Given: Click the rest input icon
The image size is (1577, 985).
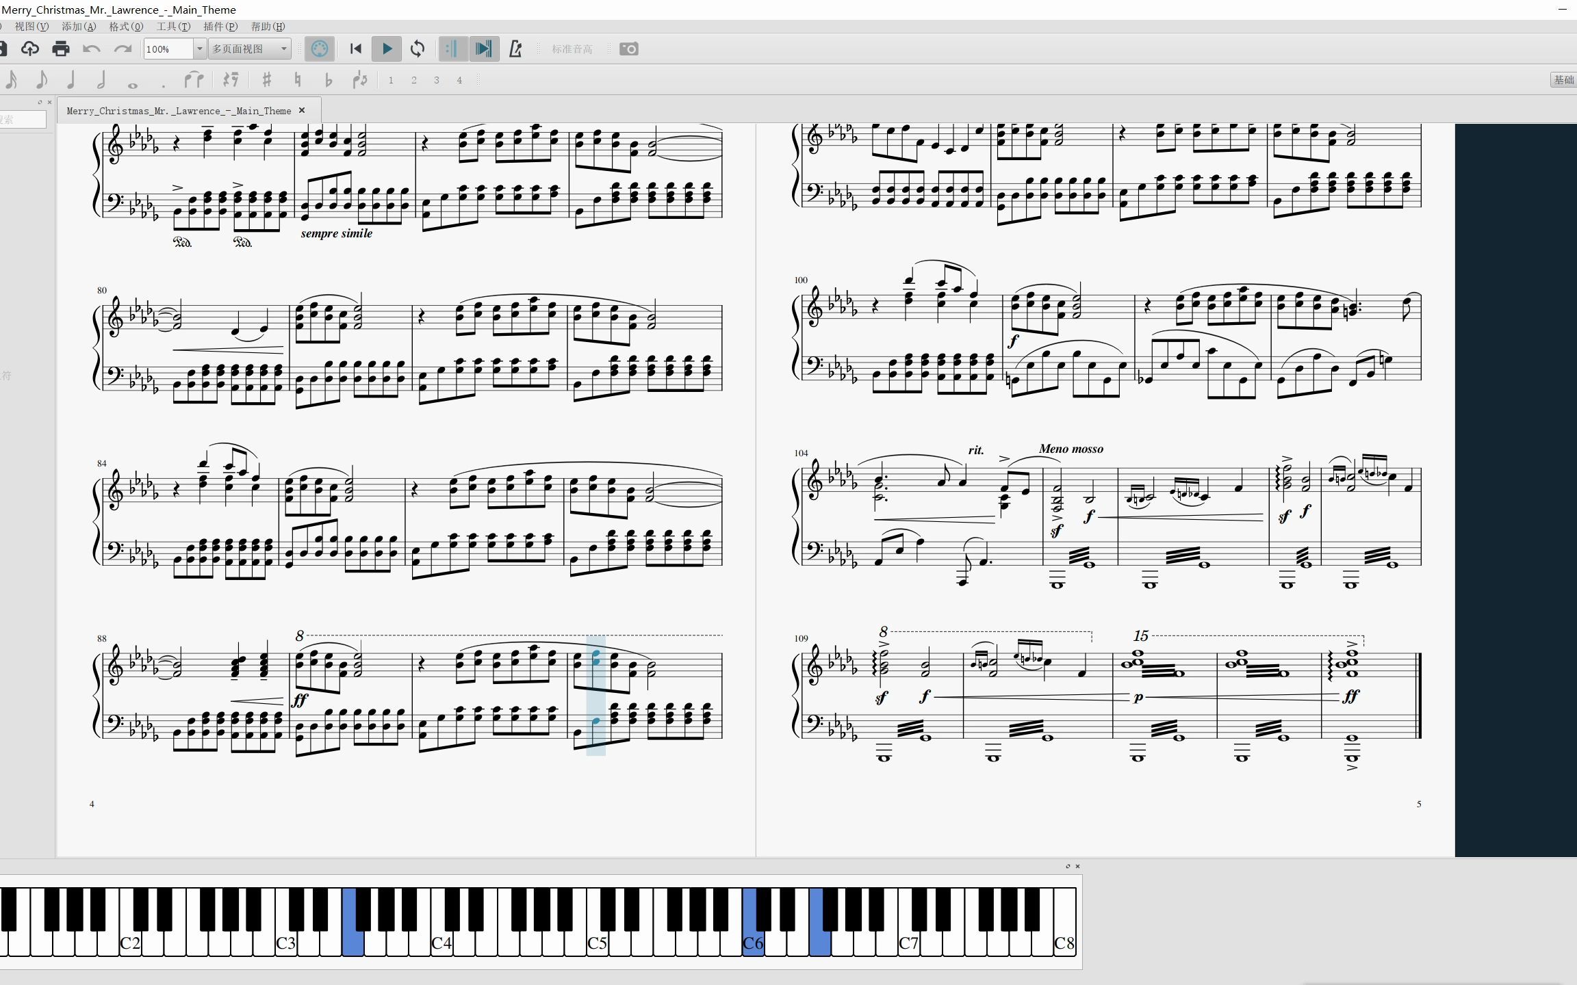Looking at the screenshot, I should click(231, 80).
